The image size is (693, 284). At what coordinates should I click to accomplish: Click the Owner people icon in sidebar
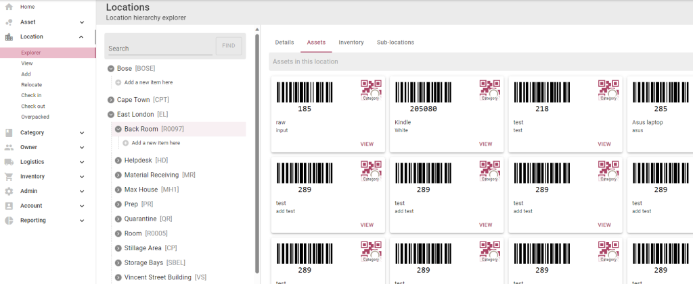click(9, 147)
